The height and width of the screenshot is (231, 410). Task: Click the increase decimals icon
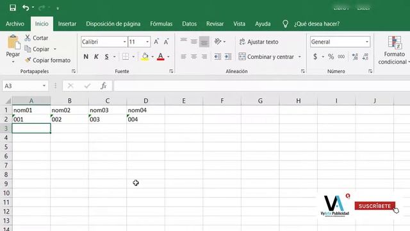355,56
